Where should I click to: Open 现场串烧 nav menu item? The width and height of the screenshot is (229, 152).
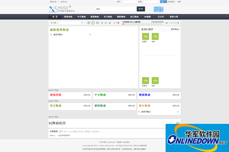[x=68, y=17]
